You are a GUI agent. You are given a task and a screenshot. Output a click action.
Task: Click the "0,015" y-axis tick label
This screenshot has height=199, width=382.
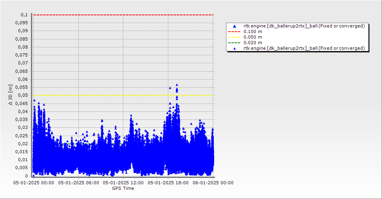click(x=21, y=152)
